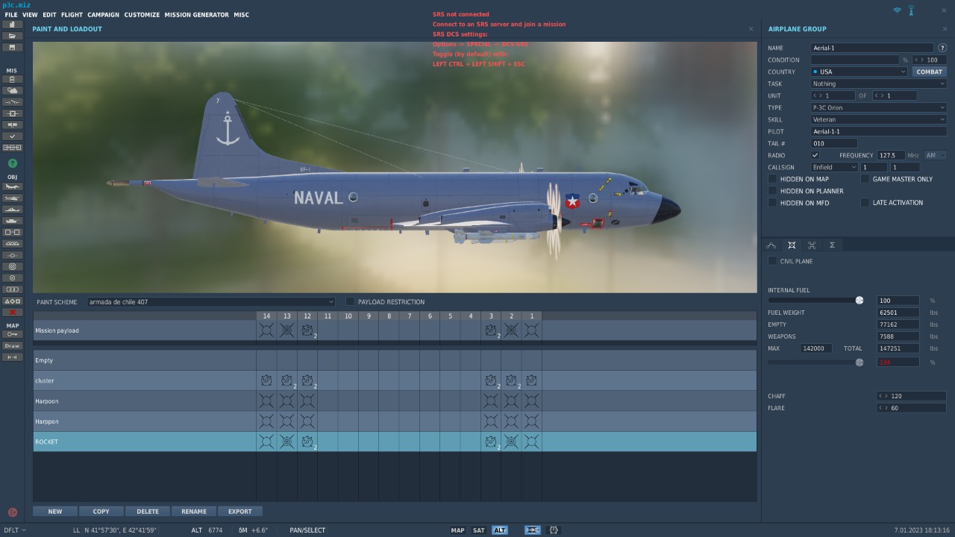Open the Campaign menu
This screenshot has height=537, width=955.
coord(103,15)
